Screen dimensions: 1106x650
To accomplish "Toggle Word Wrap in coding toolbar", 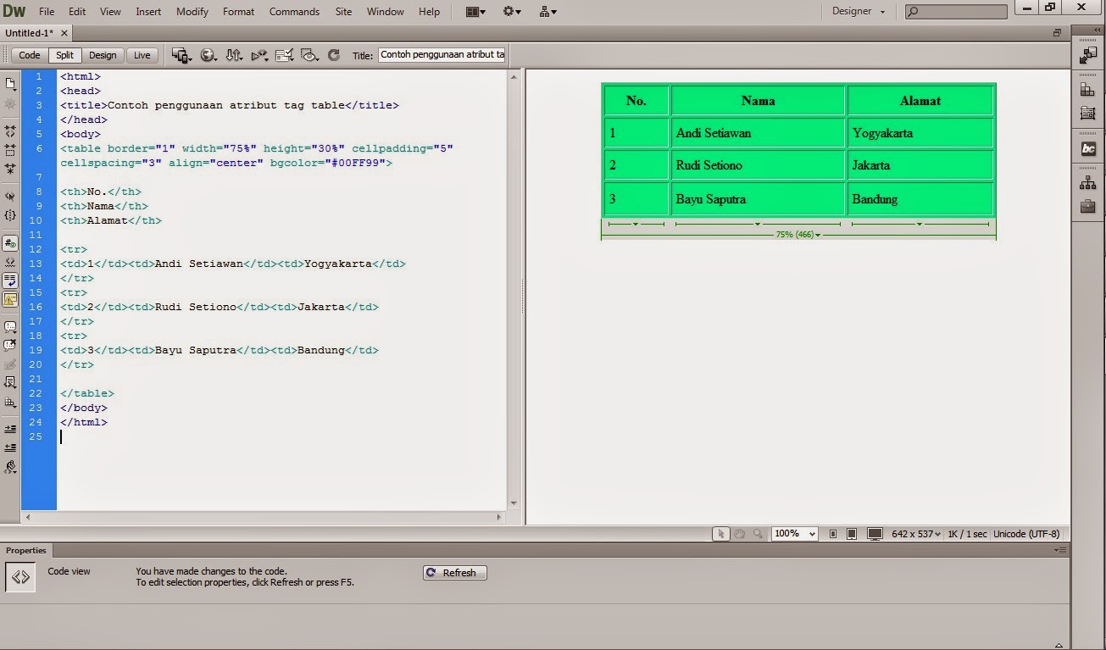I will (x=10, y=281).
